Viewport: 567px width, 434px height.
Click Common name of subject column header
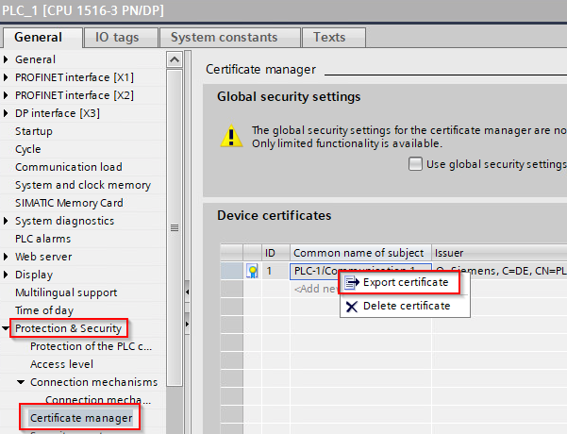pyautogui.click(x=360, y=253)
